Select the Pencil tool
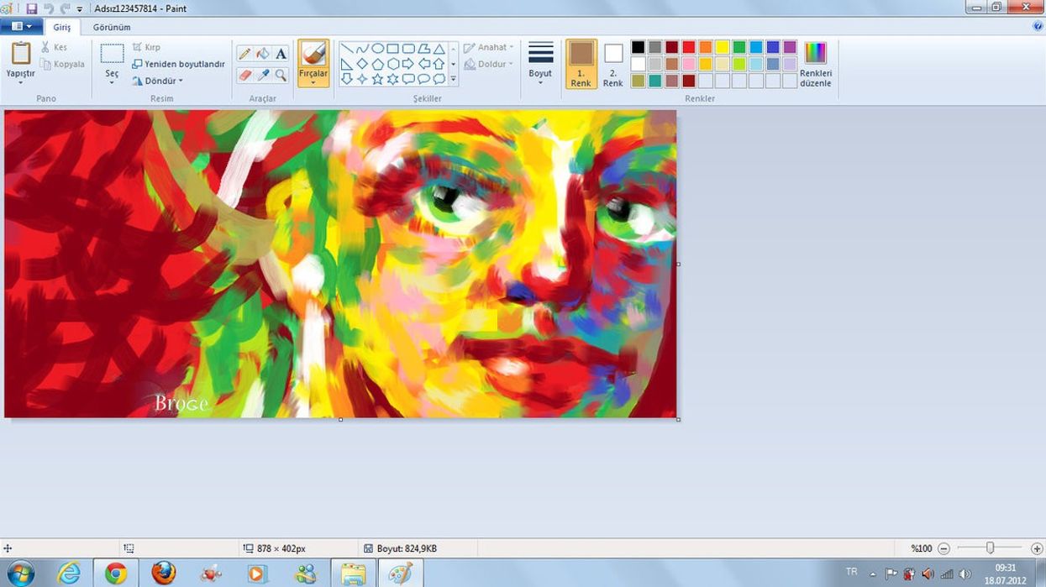Viewport: 1046px width, 587px height. 245,52
